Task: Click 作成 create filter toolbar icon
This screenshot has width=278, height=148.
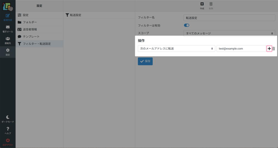Action: [202, 6]
